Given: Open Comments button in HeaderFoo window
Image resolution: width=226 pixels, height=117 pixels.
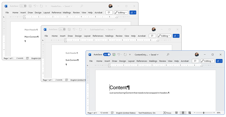Looking at the screenshot, I should click(109, 13).
